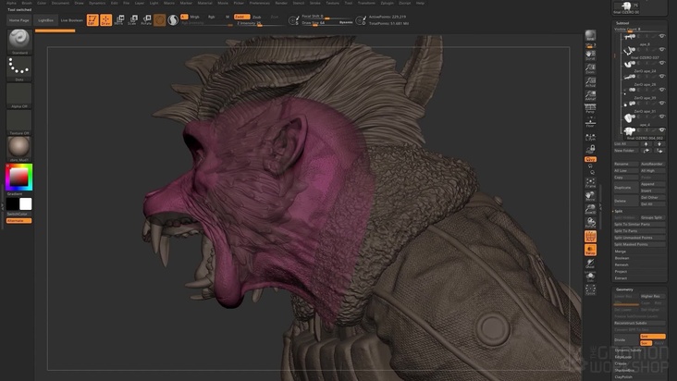Open the Home Page button
This screenshot has width=677, height=381.
pos(19,19)
